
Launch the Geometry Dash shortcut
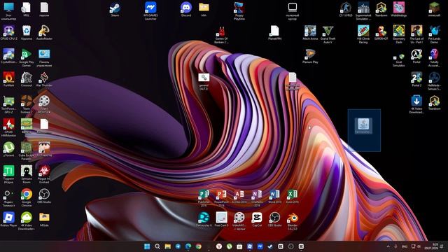click(x=398, y=34)
